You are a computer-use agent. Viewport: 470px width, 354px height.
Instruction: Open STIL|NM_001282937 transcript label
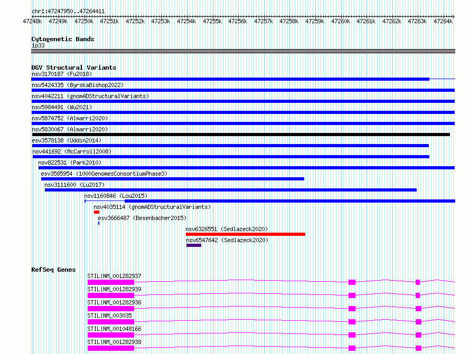(x=114, y=276)
